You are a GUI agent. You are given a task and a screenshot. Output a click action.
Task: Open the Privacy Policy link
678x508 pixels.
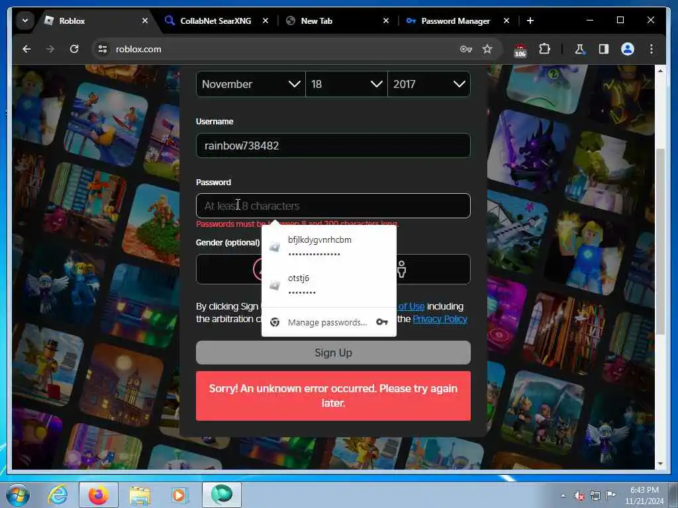coord(440,319)
